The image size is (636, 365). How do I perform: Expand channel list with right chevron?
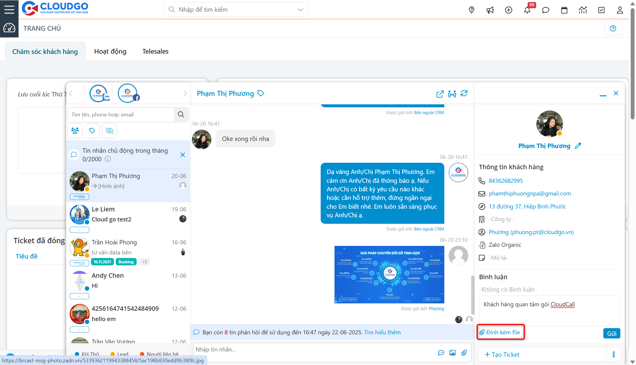click(x=185, y=93)
